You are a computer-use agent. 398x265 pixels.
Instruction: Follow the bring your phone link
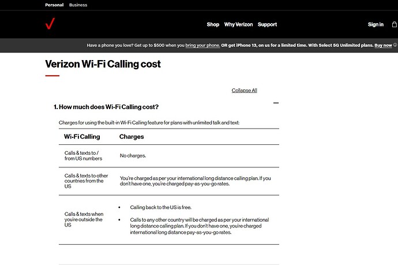point(202,45)
